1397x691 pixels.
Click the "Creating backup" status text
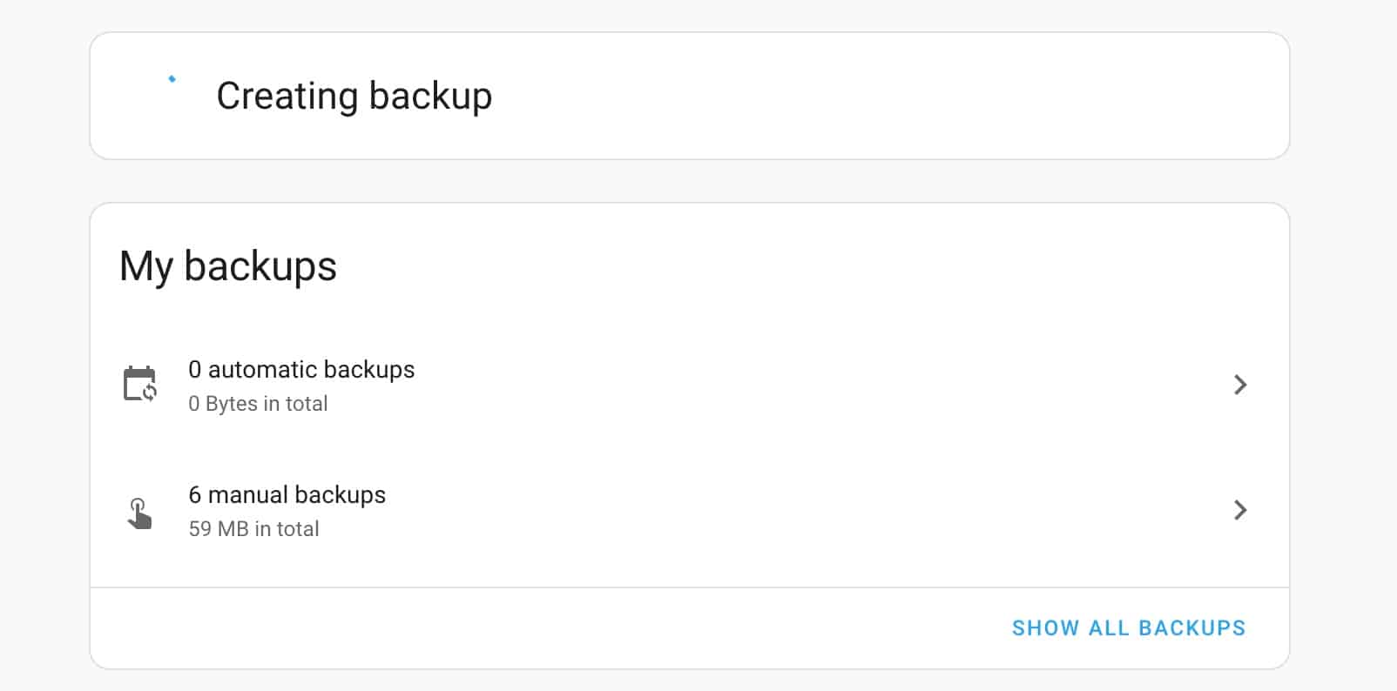coord(354,96)
